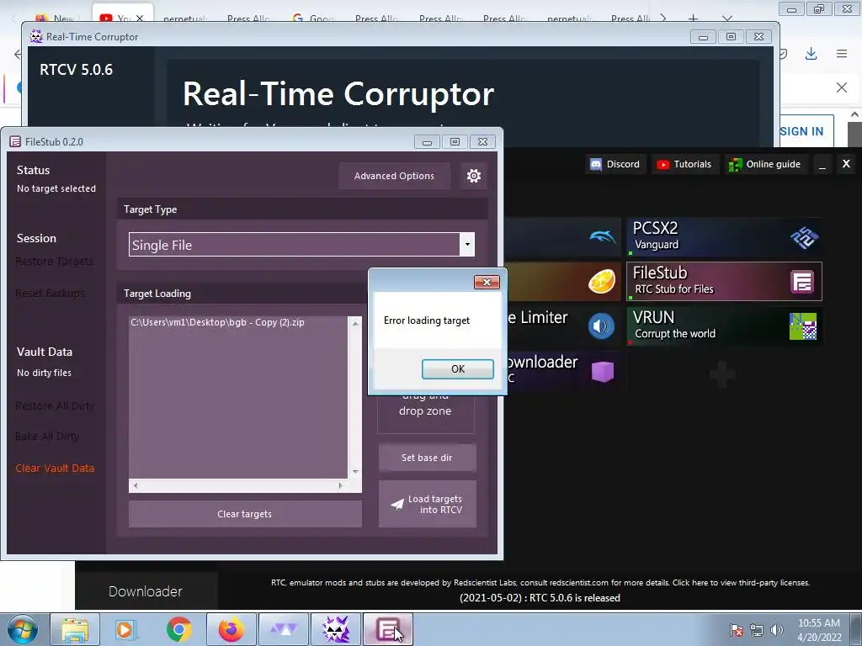Image resolution: width=862 pixels, height=646 pixels.
Task: Click the browser back arrow
Action: (18, 54)
